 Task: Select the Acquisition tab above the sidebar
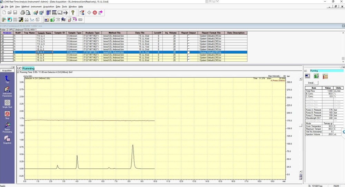(x=7, y=71)
